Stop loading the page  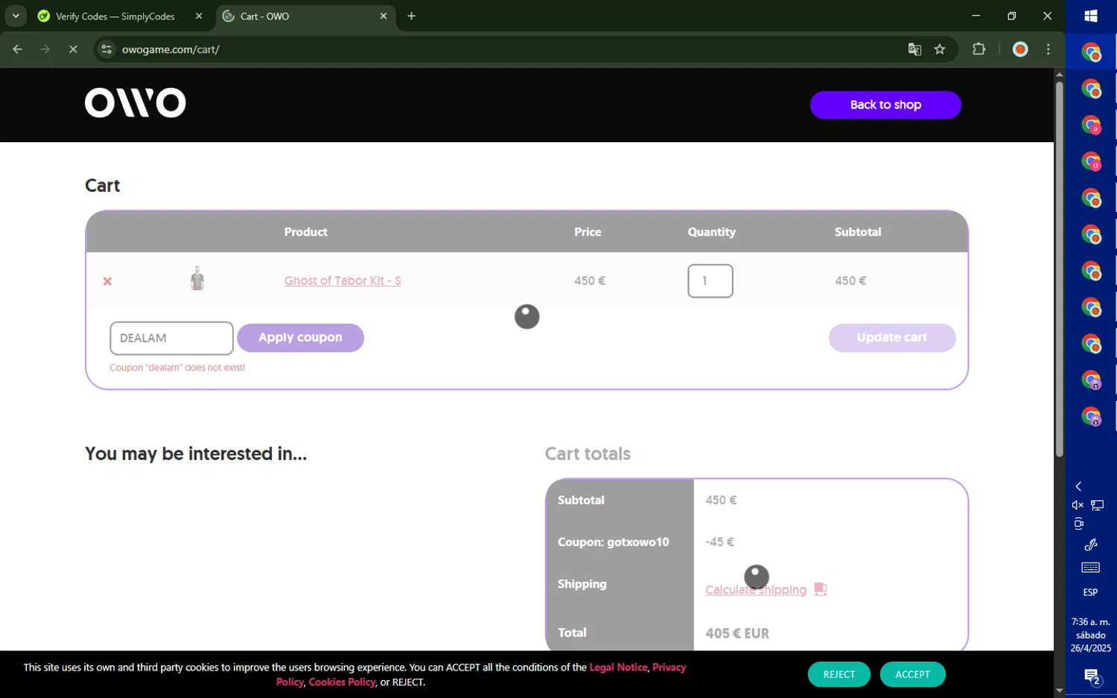[x=73, y=49]
